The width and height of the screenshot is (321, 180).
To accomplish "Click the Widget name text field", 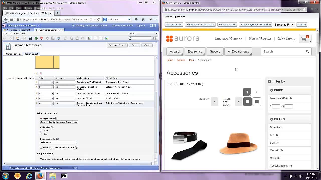I will tap(59, 122).
